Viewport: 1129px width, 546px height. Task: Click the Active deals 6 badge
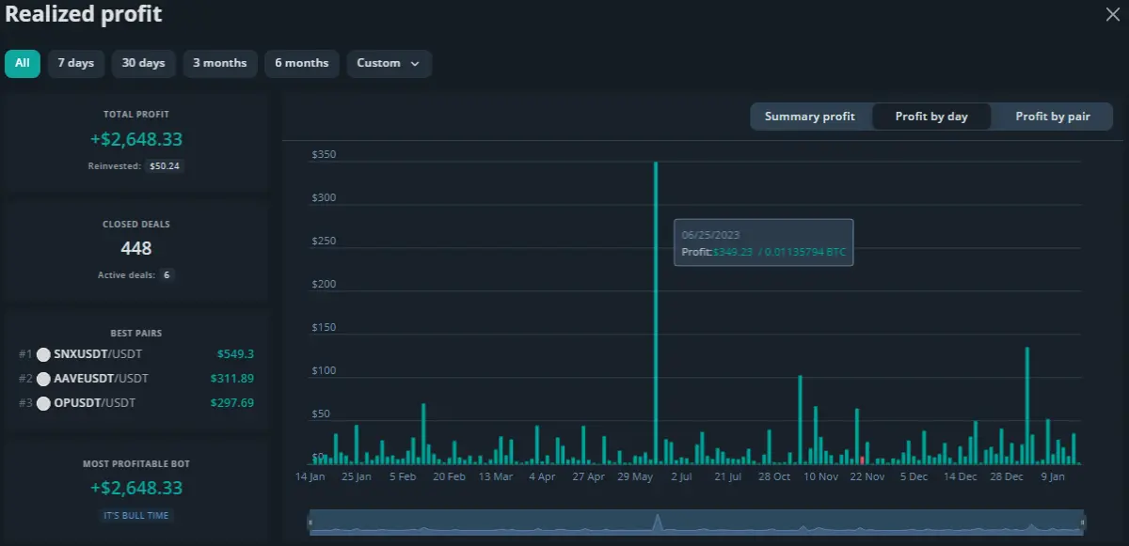point(166,275)
